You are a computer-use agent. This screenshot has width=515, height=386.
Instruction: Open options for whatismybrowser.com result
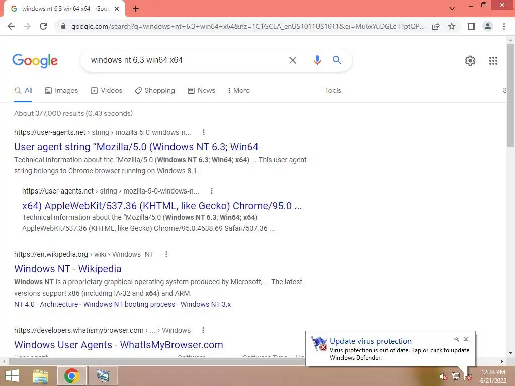(203, 330)
